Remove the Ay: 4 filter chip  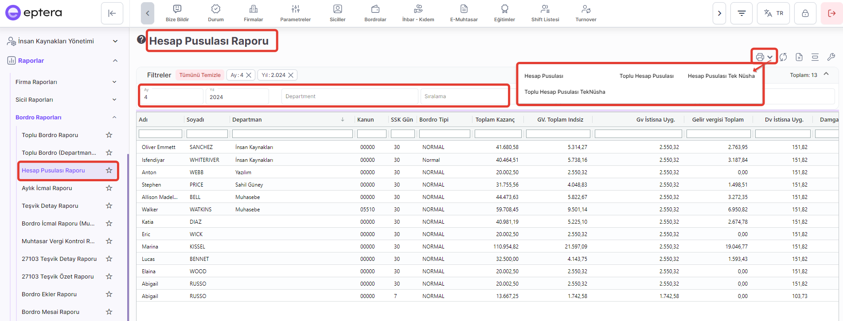pos(249,75)
